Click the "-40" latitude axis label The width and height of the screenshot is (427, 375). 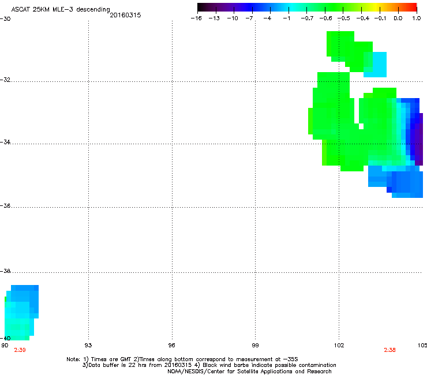click(x=5, y=338)
